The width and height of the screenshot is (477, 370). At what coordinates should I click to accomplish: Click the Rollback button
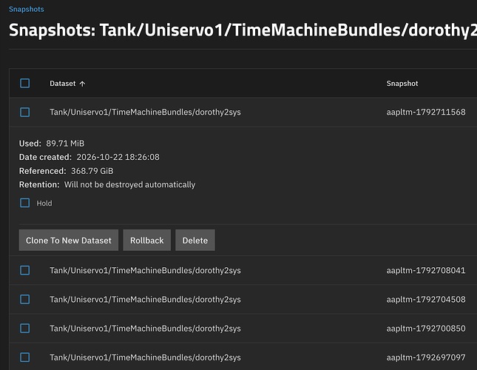point(147,240)
